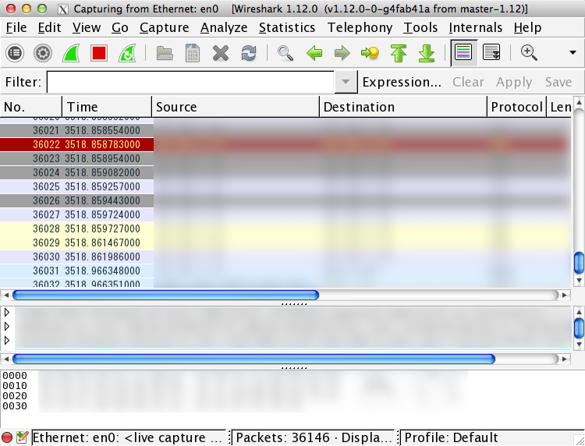This screenshot has height=446, width=585.
Task: Zoom in the packet text
Action: tap(529, 52)
